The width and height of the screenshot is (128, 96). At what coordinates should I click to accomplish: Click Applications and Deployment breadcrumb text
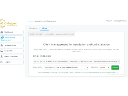click(x=45, y=21)
